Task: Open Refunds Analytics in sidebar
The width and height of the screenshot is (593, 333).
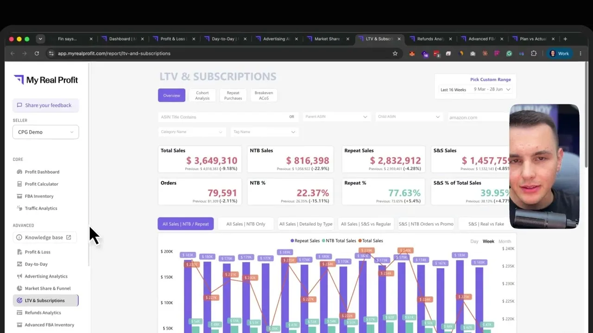Action: 43,313
